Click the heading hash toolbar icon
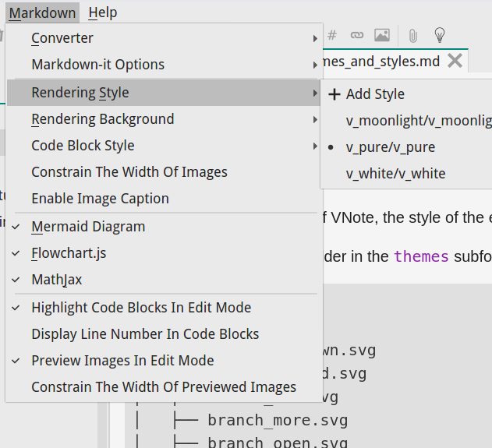Screen dimensions: 492x448 [332, 35]
